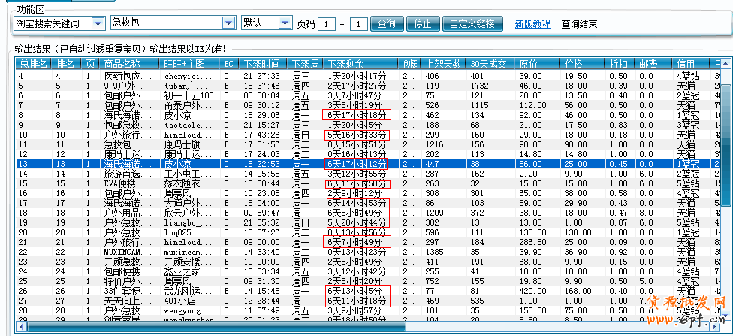Click the 查询 search button
This screenshot has width=733, height=336.
pos(387,24)
